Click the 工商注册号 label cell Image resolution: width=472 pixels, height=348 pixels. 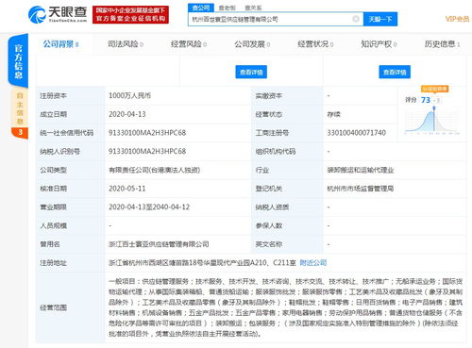click(x=287, y=133)
